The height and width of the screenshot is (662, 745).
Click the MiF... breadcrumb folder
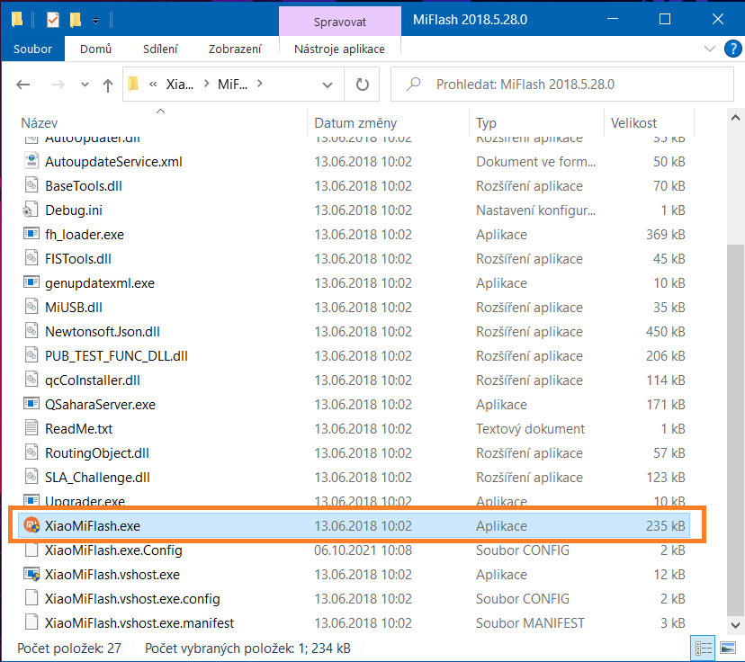click(232, 84)
